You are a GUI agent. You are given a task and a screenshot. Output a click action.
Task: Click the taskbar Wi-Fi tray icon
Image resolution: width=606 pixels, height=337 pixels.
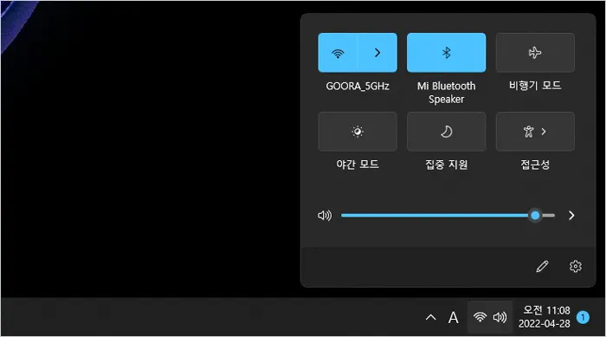[x=480, y=317]
